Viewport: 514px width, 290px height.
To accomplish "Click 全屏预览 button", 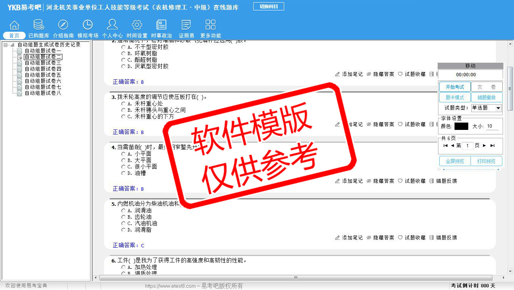I will tap(455, 161).
